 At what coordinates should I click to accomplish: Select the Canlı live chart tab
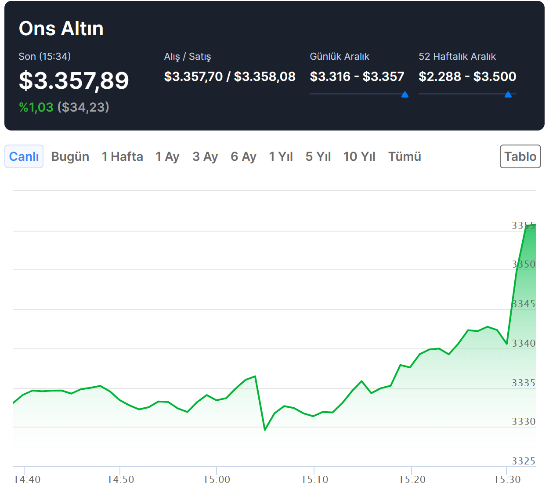pyautogui.click(x=24, y=156)
